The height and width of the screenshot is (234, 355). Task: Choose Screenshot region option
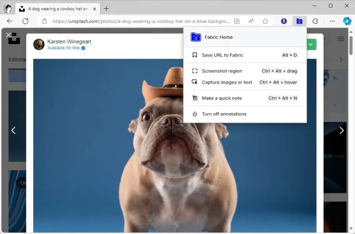pos(245,71)
